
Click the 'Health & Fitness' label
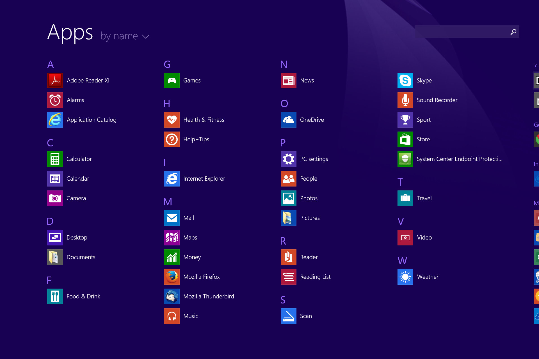pos(204,120)
